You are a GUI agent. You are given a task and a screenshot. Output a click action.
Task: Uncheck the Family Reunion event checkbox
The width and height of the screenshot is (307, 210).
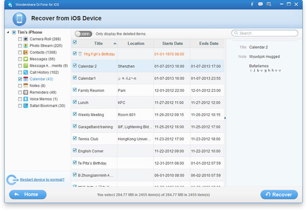(x=75, y=90)
